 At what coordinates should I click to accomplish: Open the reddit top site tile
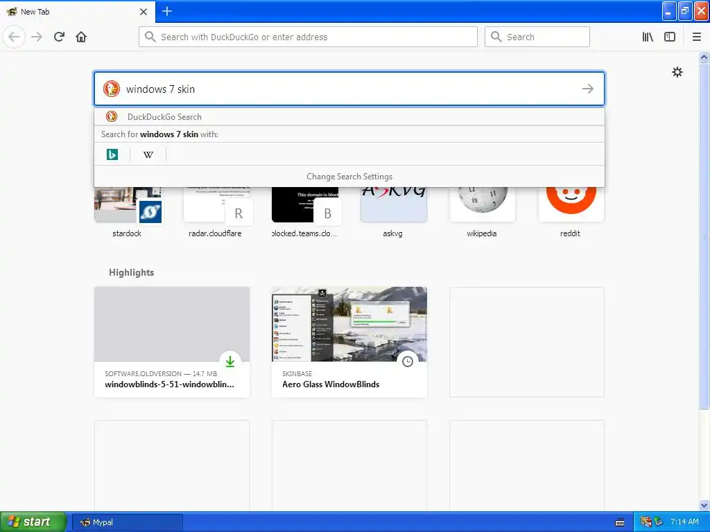[571, 213]
